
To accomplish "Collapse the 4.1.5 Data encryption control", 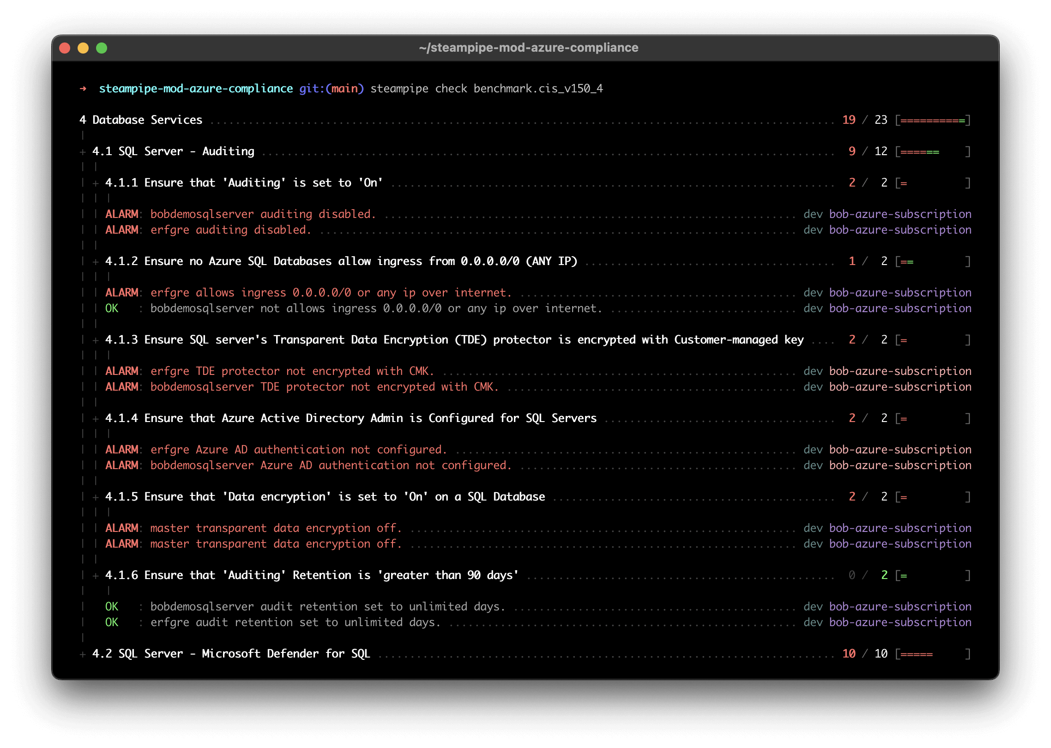I will [96, 497].
